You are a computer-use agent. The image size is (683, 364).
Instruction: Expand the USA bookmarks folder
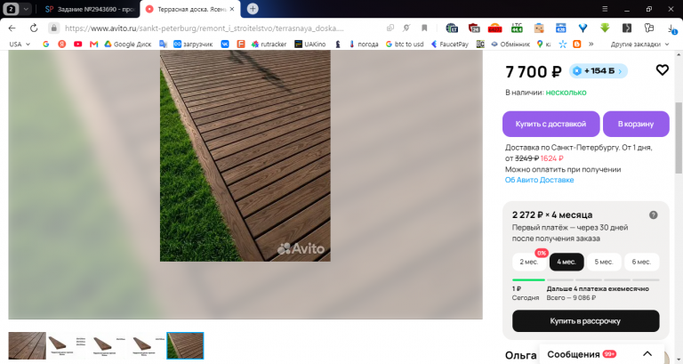click(20, 44)
